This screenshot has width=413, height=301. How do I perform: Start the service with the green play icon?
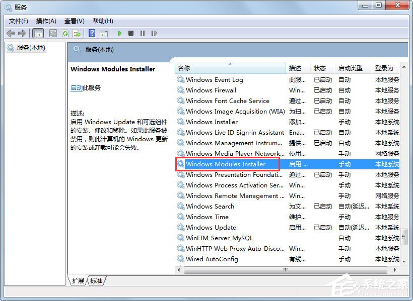point(119,33)
